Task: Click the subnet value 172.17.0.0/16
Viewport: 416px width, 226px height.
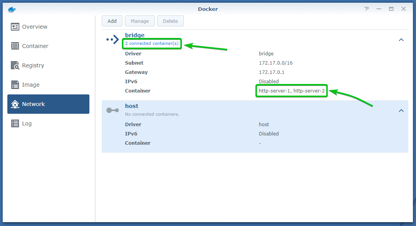Action: click(x=276, y=63)
